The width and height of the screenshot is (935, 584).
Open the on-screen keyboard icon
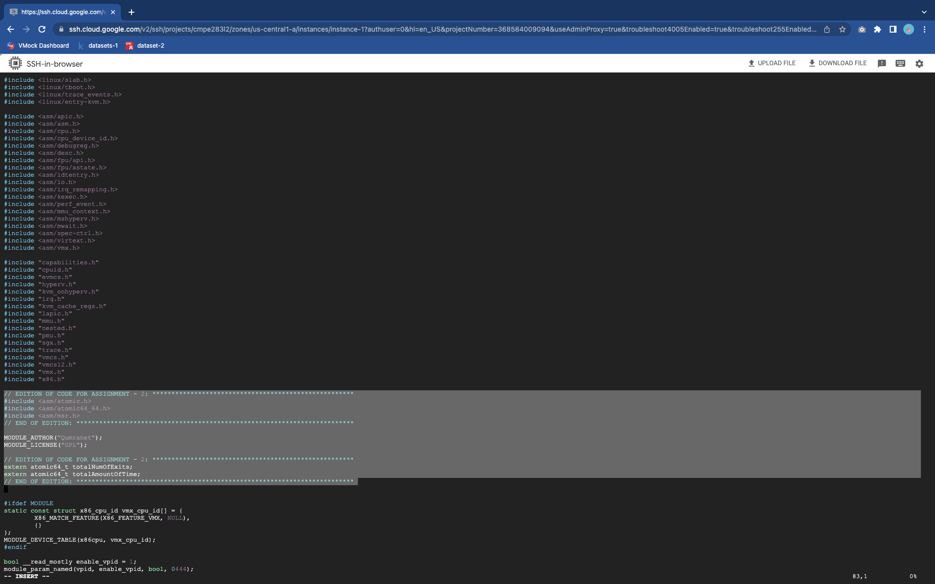click(899, 63)
